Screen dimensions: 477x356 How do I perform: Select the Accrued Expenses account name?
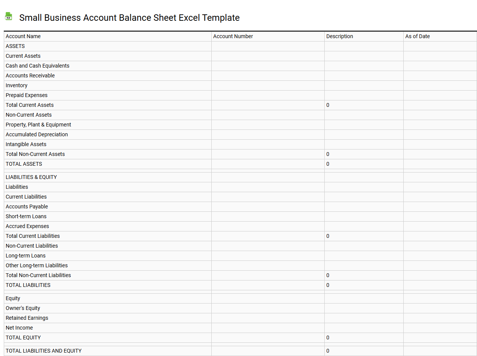pyautogui.click(x=27, y=226)
